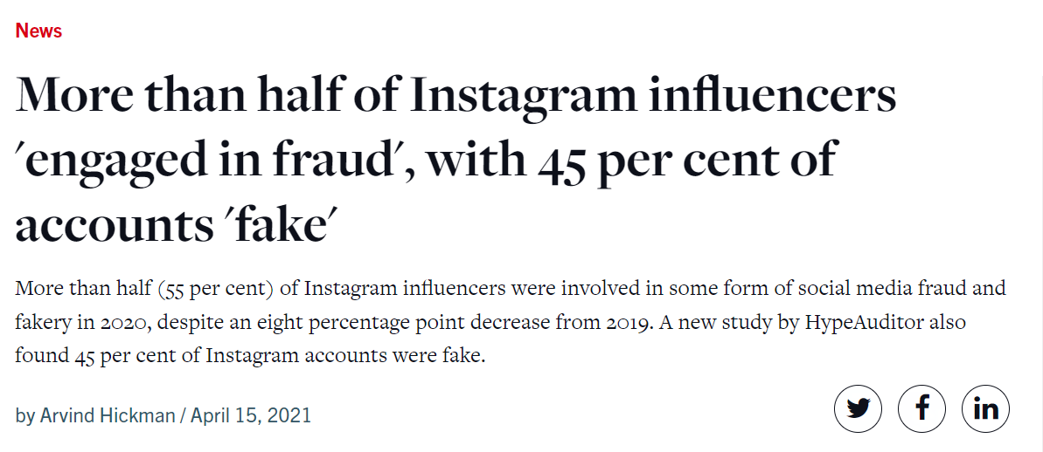This screenshot has height=452, width=1043.
Task: Share the article on Twitter
Action: [x=858, y=409]
